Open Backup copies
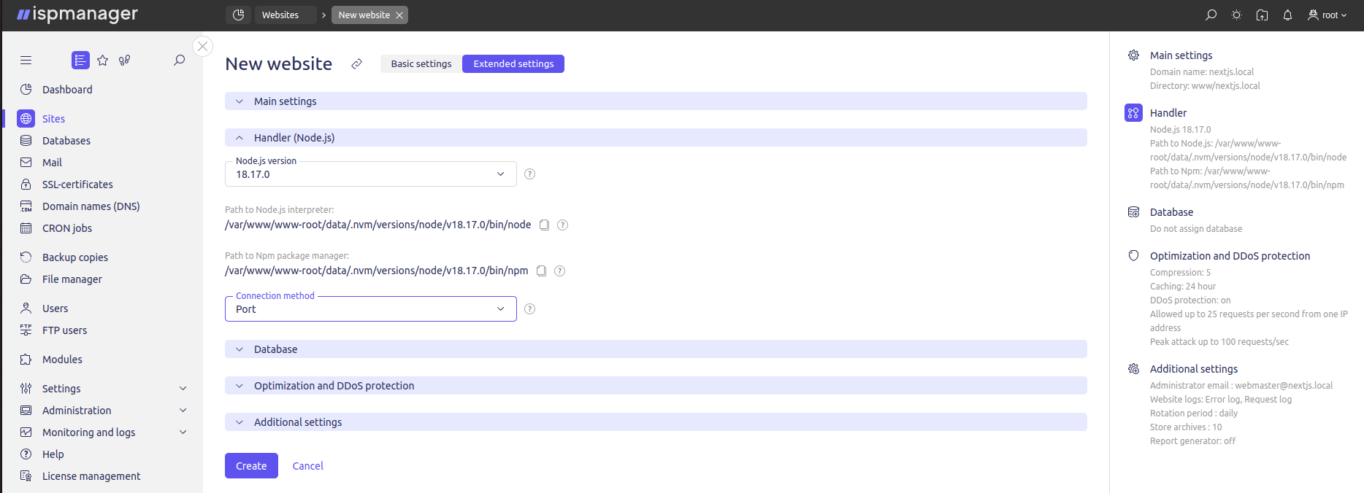 (75, 257)
